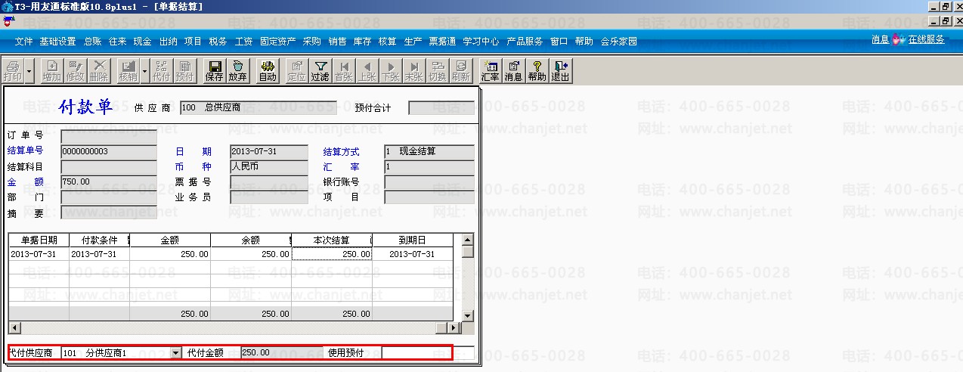Click the 金额 field showing 750.00
Screen dimensions: 963x372
click(109, 181)
